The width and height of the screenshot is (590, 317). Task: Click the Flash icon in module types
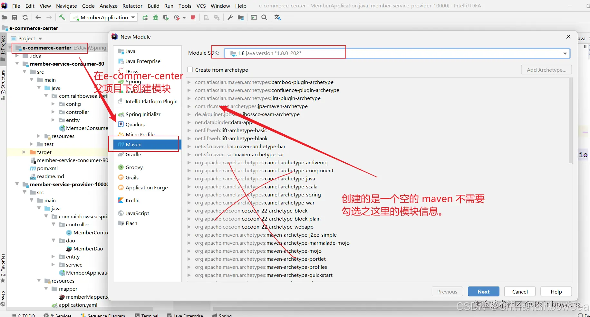pyautogui.click(x=121, y=223)
